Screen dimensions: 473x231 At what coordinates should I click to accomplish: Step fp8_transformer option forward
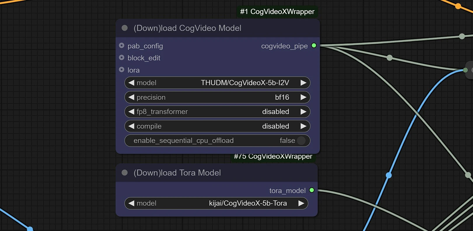(303, 112)
